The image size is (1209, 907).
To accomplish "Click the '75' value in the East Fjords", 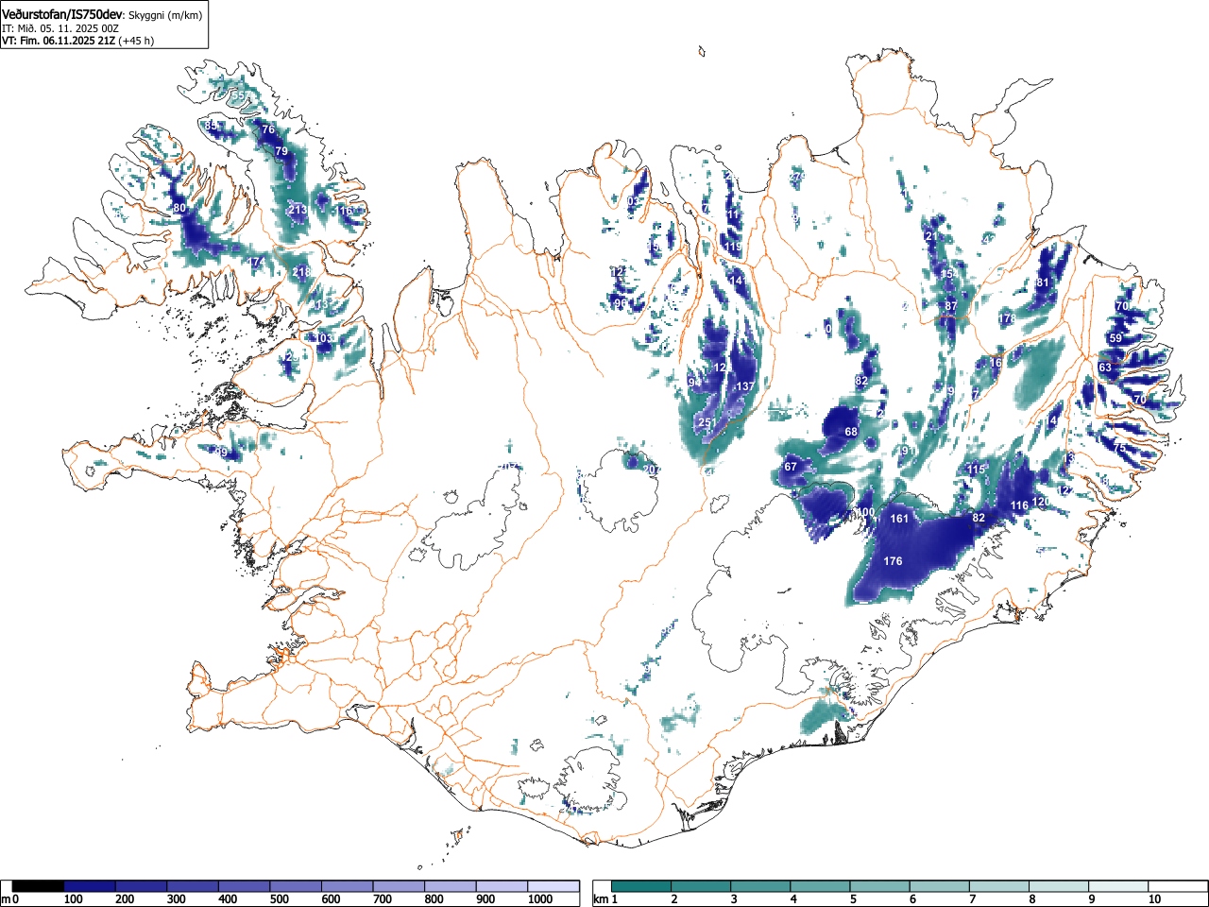I will coord(1119,448).
